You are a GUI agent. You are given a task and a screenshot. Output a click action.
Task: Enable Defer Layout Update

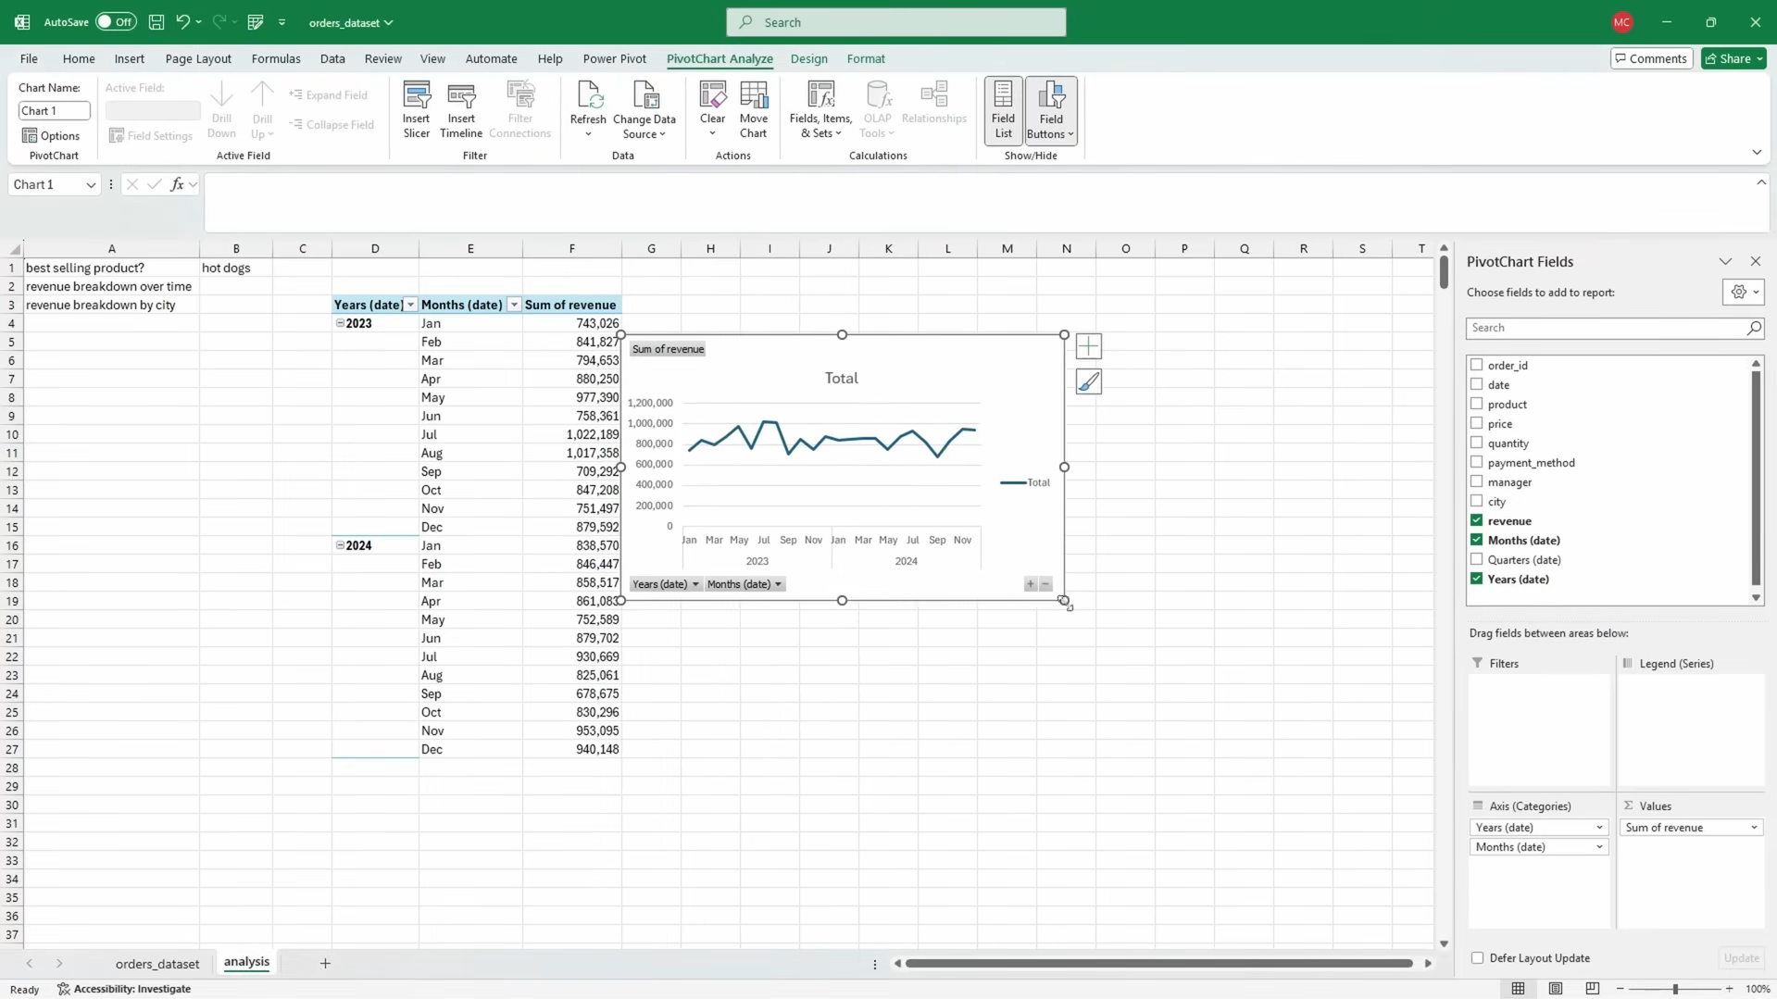pyautogui.click(x=1478, y=958)
